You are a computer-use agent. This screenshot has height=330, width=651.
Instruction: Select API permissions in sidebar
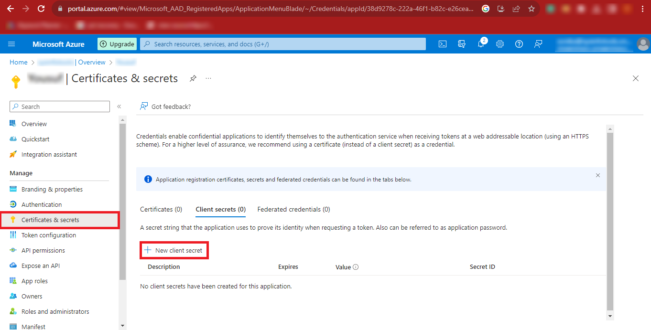(x=43, y=250)
